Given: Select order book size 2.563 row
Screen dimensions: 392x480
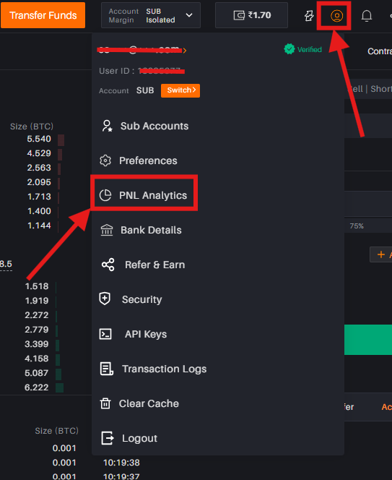Looking at the screenshot, I should tap(39, 168).
